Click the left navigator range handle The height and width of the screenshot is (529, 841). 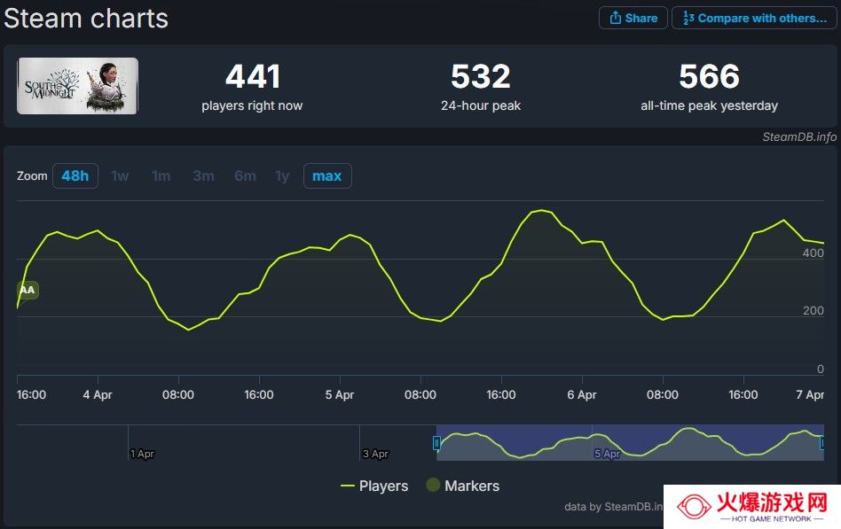(436, 443)
